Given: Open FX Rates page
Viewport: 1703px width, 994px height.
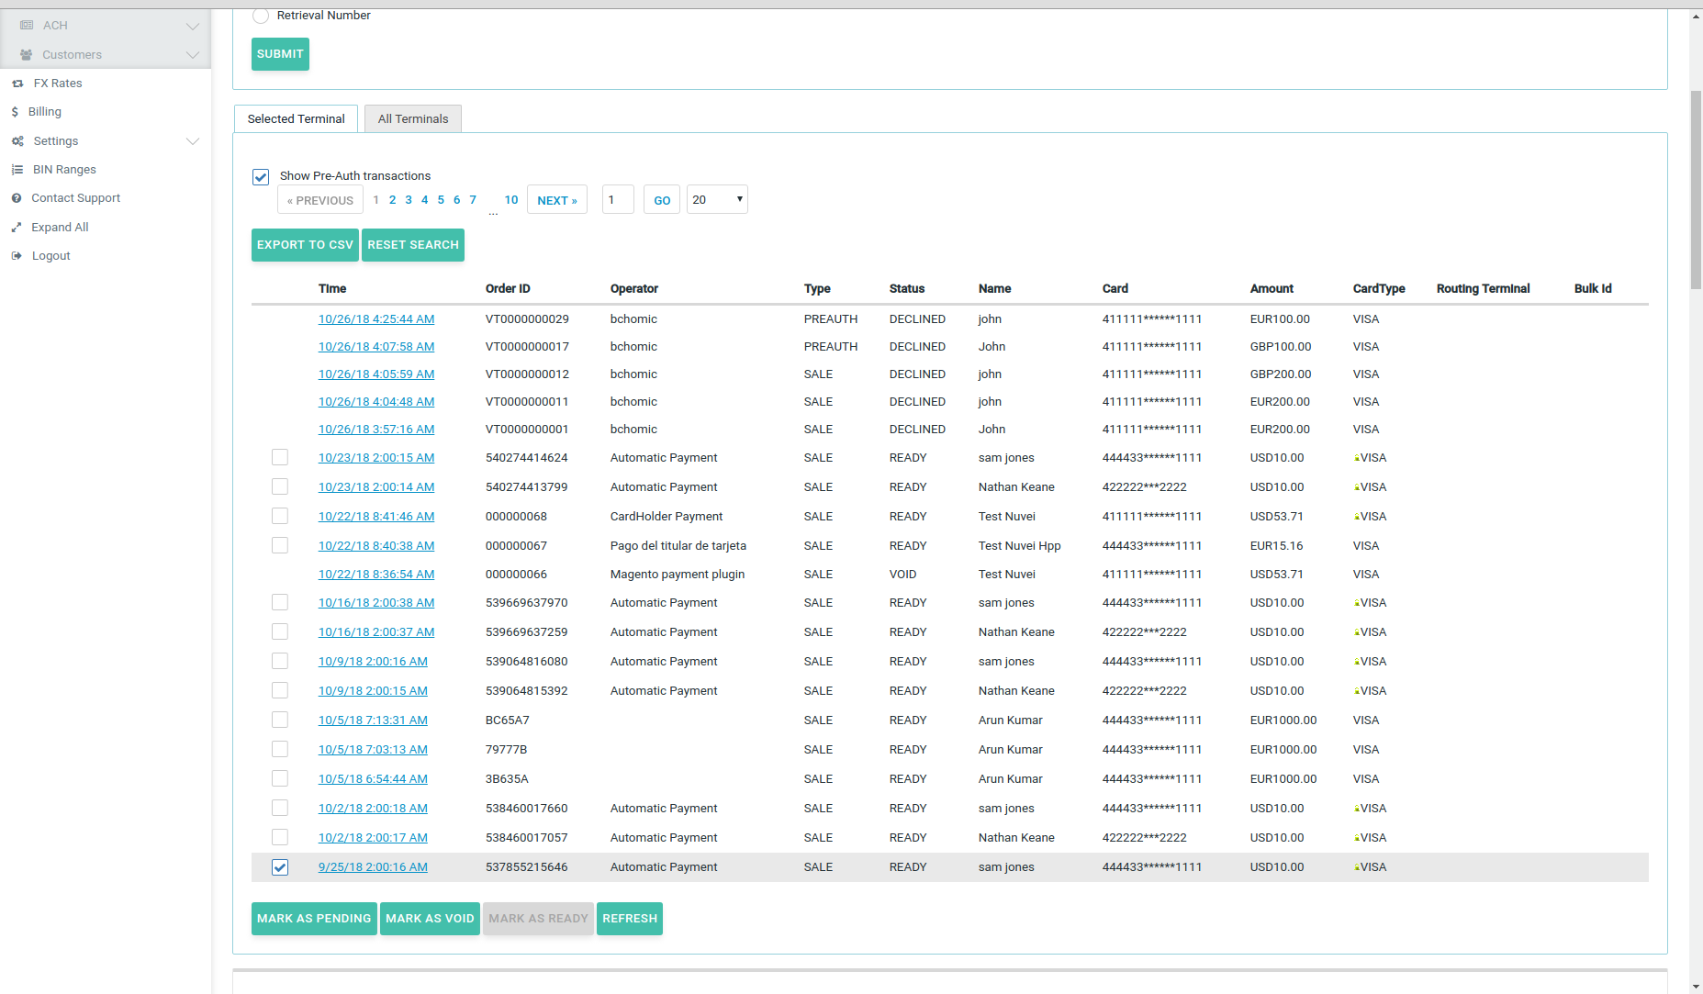Looking at the screenshot, I should pos(58,84).
